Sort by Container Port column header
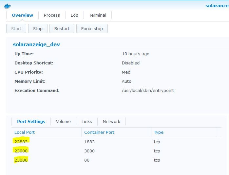Image resolution: width=229 pixels, height=175 pixels. (x=100, y=132)
